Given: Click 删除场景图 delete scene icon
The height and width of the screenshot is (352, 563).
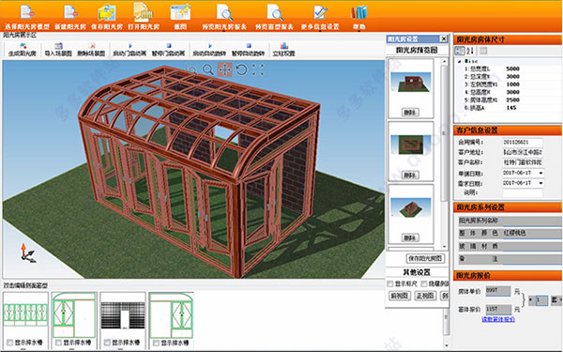Looking at the screenshot, I should (91, 50).
